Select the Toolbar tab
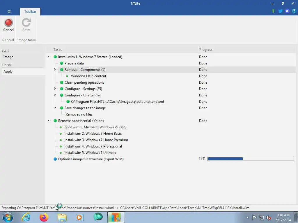 pyautogui.click(x=30, y=12)
